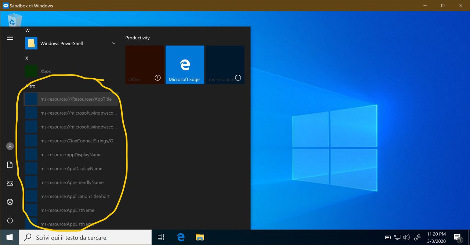Click the Xbox app icon
Screen dimensions: 470x245
(x=31, y=71)
